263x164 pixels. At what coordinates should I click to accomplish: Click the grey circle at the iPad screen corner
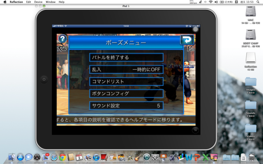[195, 30]
